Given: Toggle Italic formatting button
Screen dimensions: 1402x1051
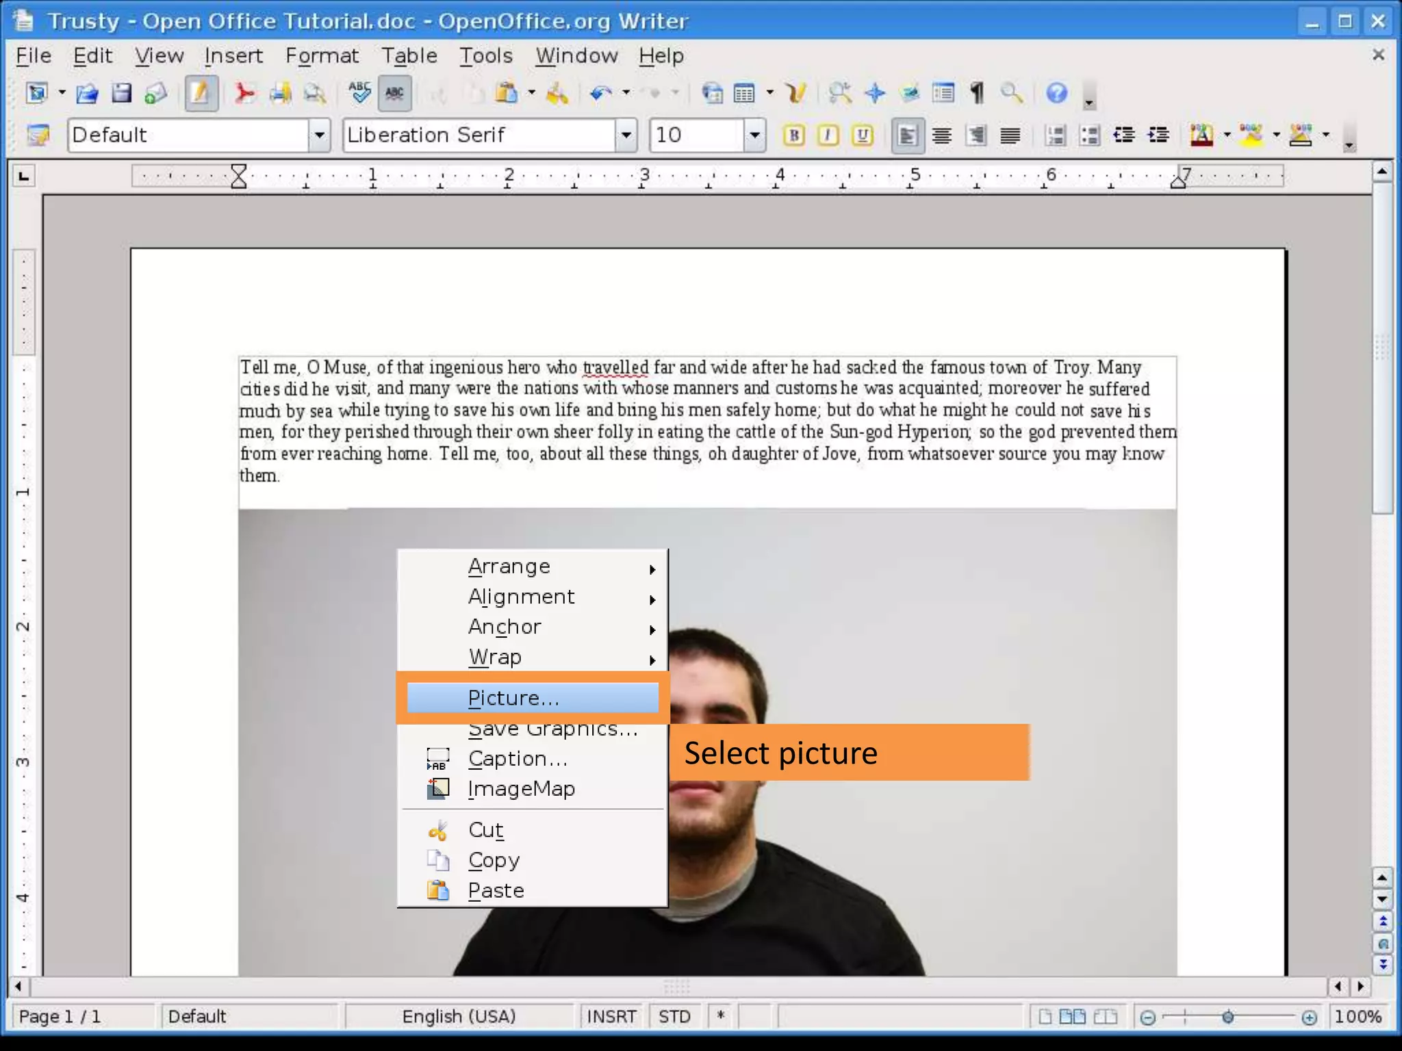Looking at the screenshot, I should tap(828, 135).
